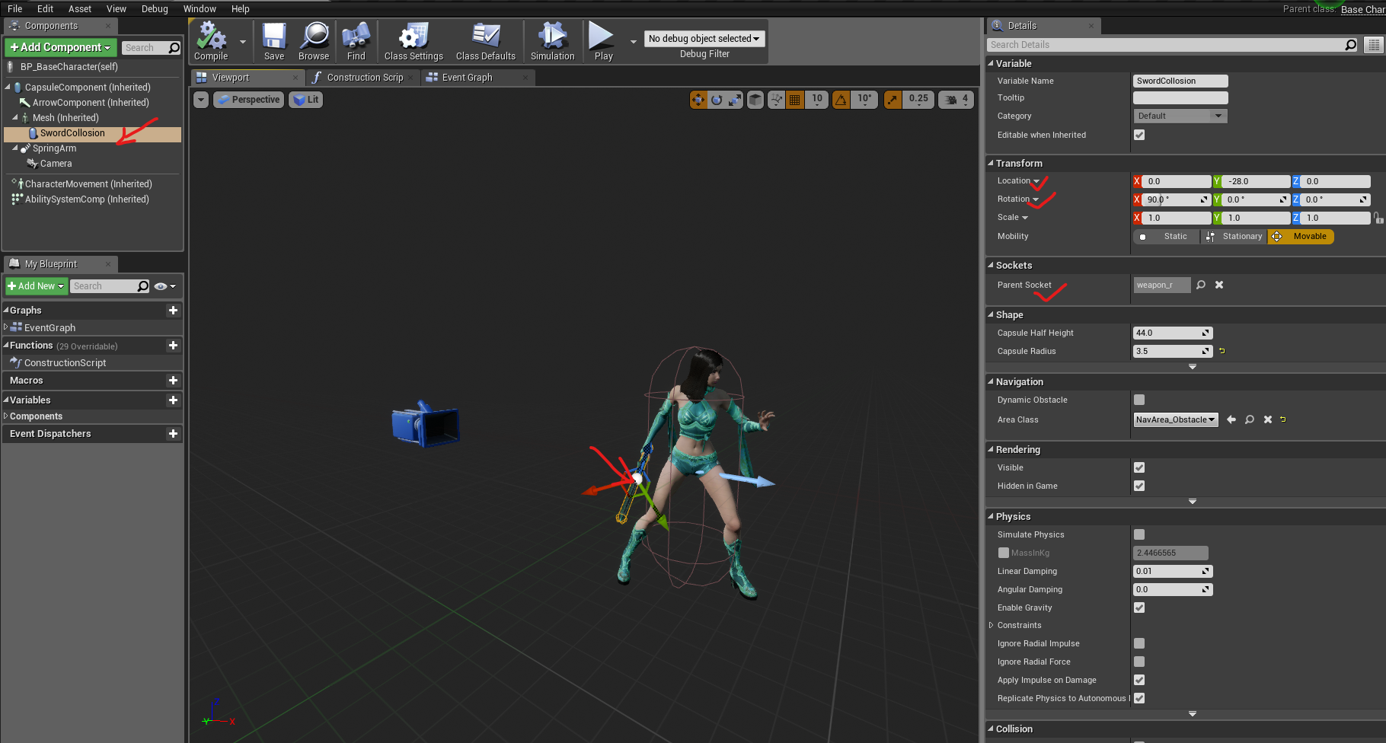
Task: Select scale gizmo mode in viewport
Action: point(735,100)
